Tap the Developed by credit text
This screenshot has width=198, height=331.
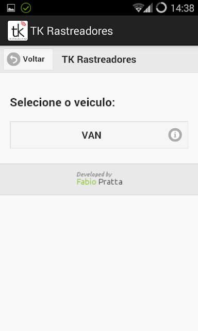coord(94,174)
